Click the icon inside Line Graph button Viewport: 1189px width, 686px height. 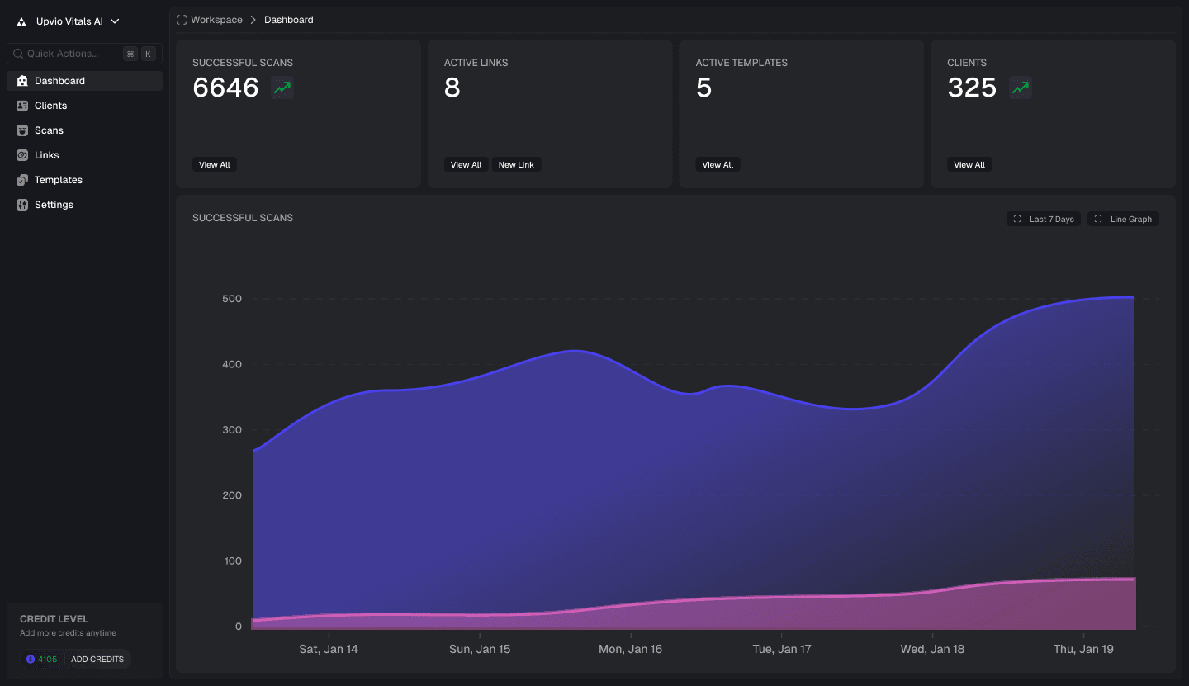1098,219
